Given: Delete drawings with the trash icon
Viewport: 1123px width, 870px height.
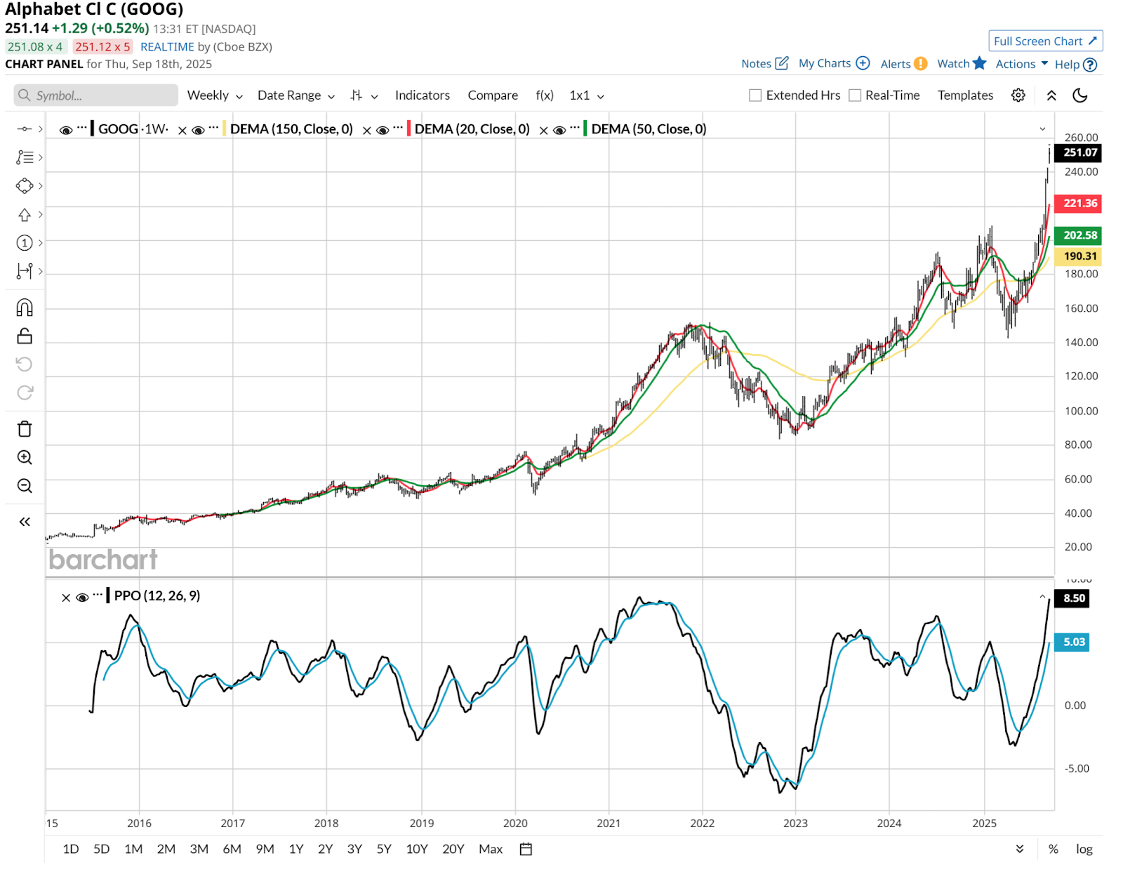Looking at the screenshot, I should pyautogui.click(x=25, y=429).
